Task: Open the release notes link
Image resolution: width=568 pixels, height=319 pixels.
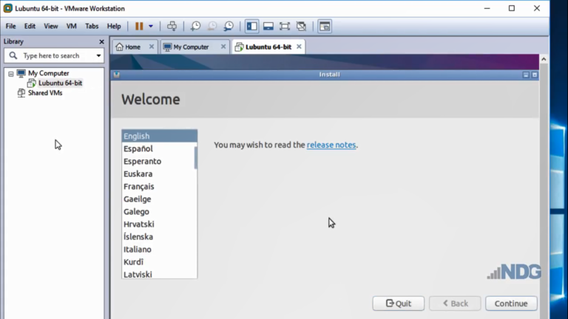Action: 331,145
